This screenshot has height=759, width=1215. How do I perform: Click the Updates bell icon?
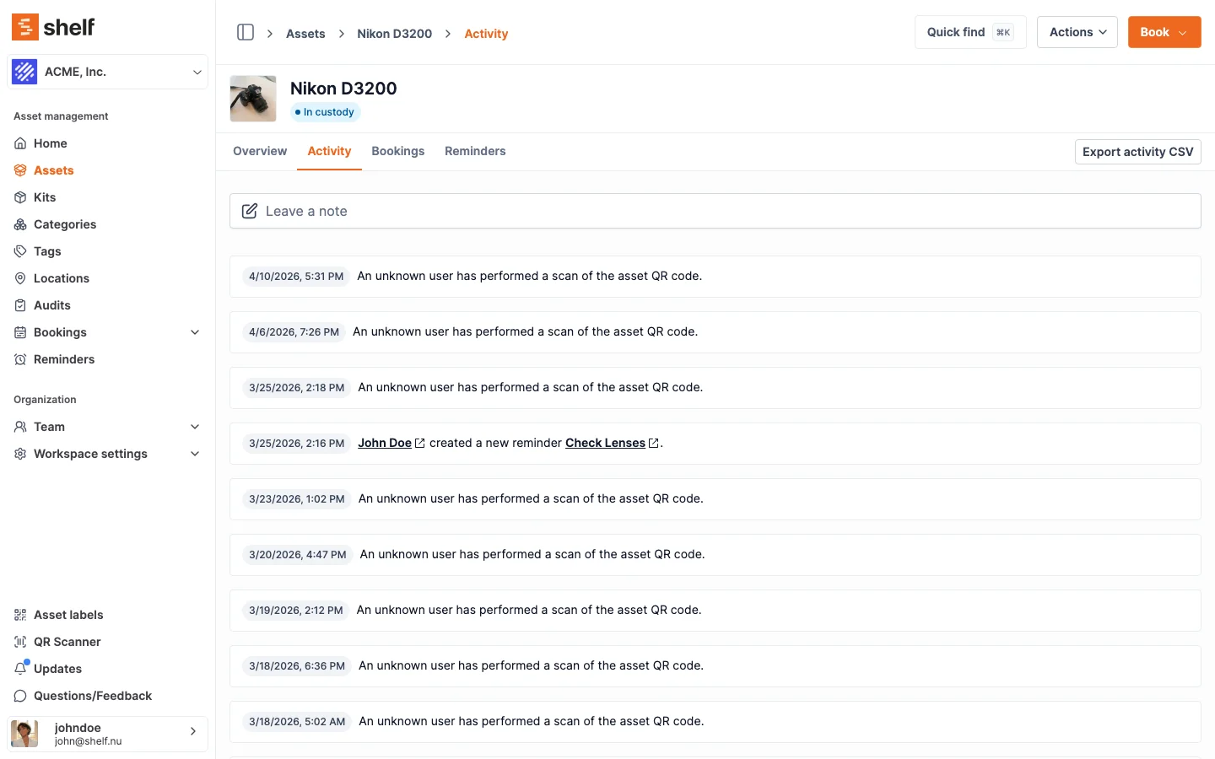20,669
